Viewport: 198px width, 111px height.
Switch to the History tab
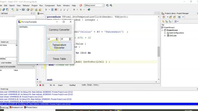[96, 85]
